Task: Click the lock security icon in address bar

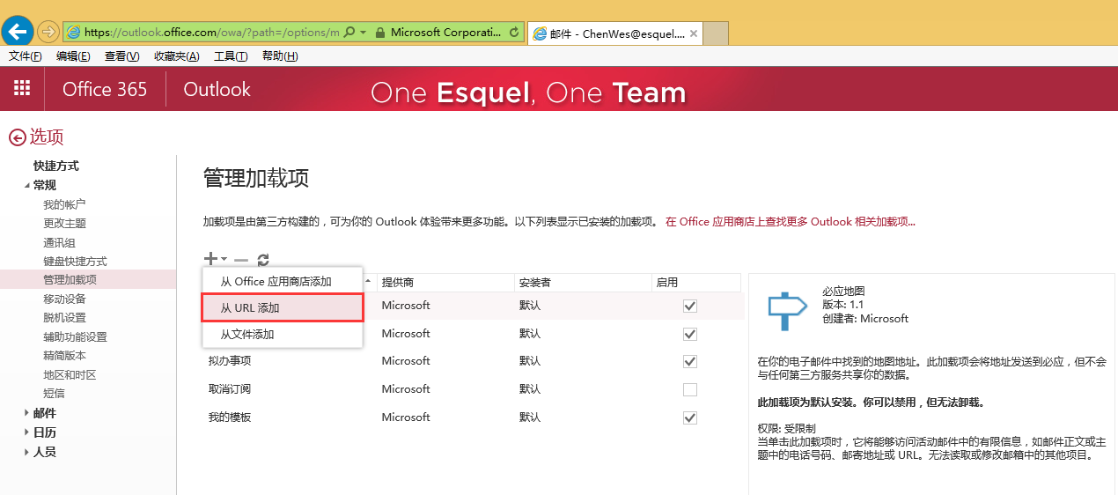Action: 379,33
